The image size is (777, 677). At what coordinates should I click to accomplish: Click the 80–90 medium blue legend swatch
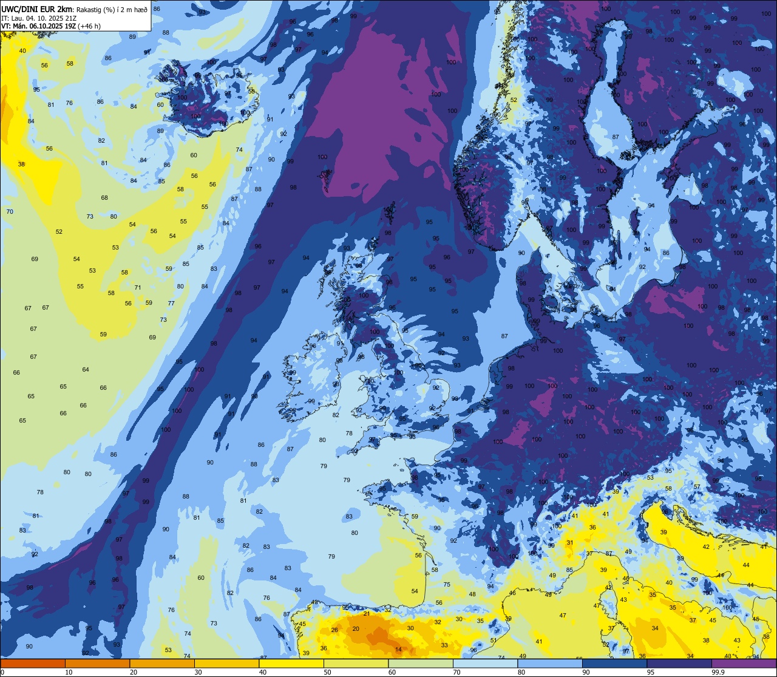coord(550,663)
